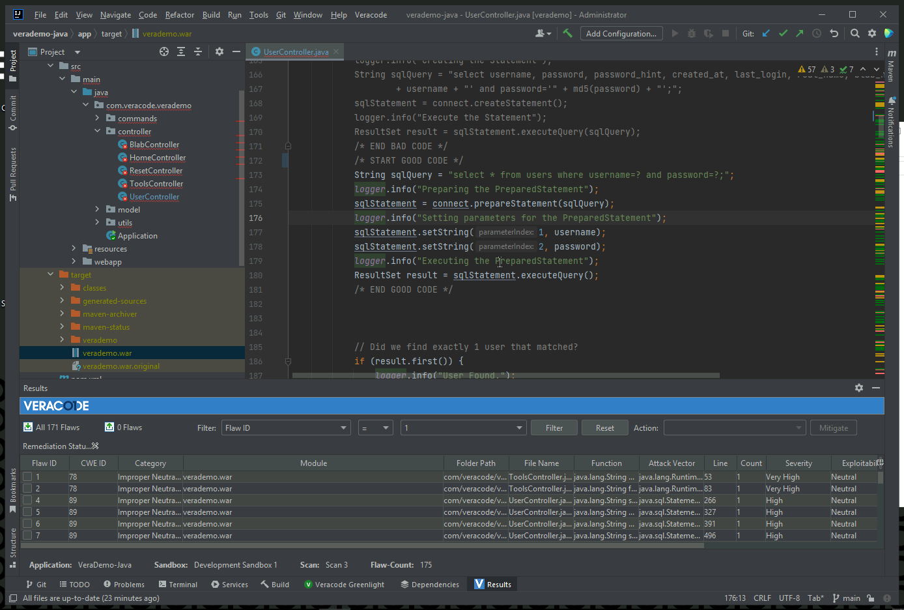Tick checkbox for Flaw ID 4
The width and height of the screenshot is (904, 610).
[27, 501]
